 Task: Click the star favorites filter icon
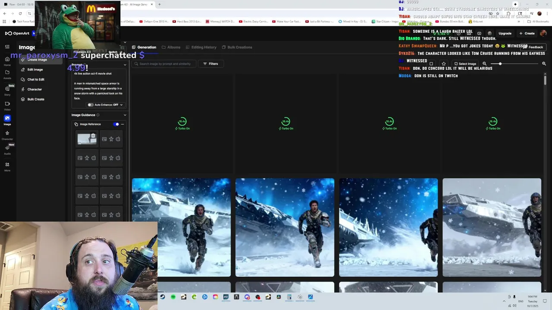444,64
